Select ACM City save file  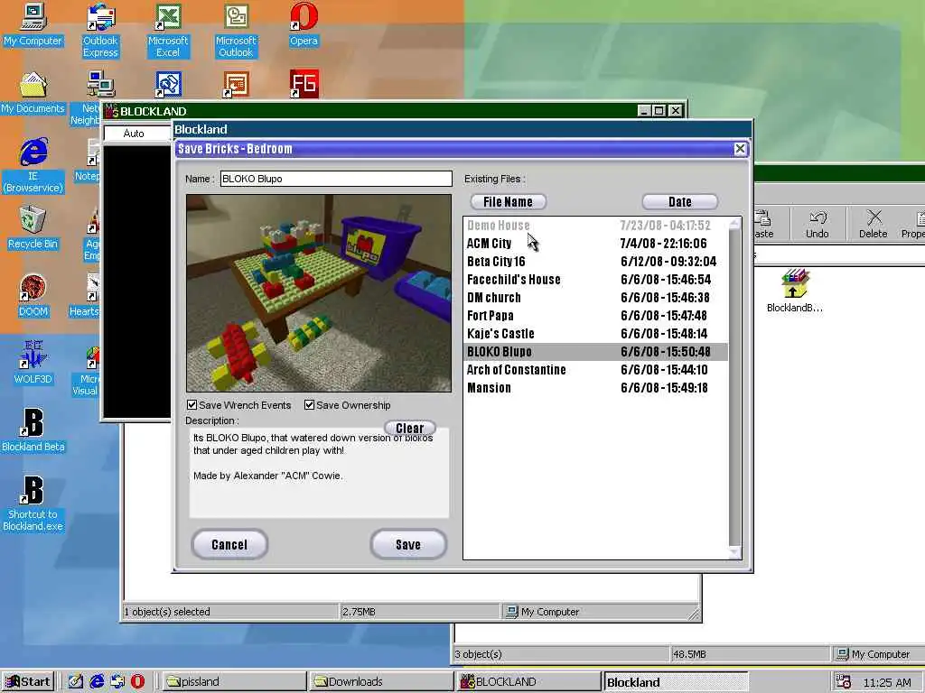point(596,244)
